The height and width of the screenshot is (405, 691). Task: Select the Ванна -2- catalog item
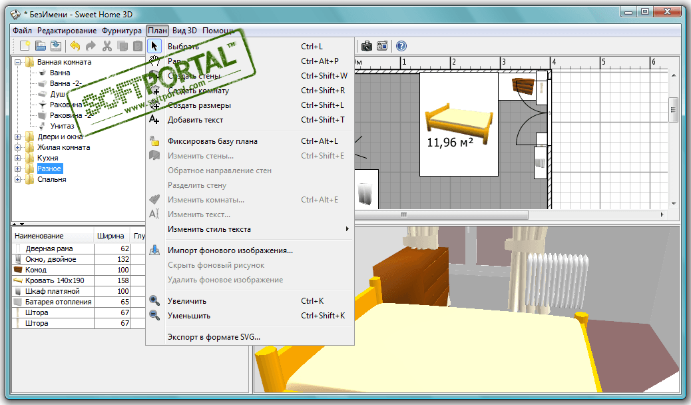pyautogui.click(x=66, y=83)
